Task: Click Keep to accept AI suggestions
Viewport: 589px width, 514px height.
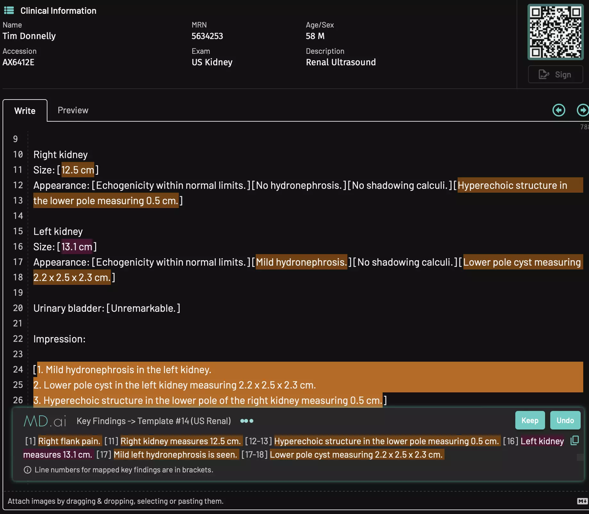Action: click(530, 421)
